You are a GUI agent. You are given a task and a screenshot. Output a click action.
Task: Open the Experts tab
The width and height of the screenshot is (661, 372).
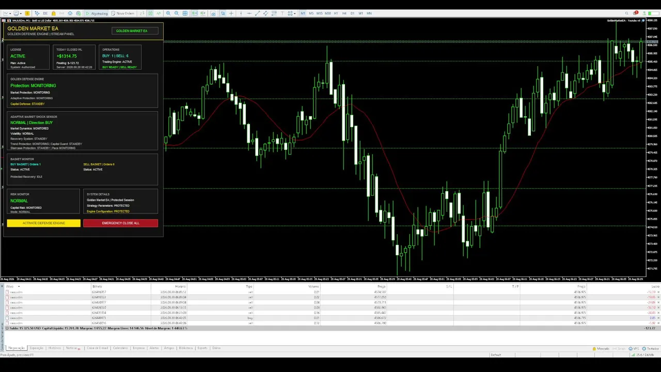[x=202, y=348]
